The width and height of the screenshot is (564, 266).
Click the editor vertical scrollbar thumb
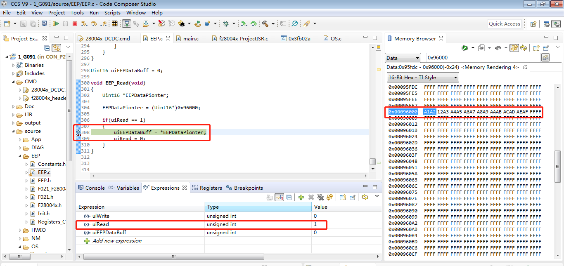coord(372,162)
